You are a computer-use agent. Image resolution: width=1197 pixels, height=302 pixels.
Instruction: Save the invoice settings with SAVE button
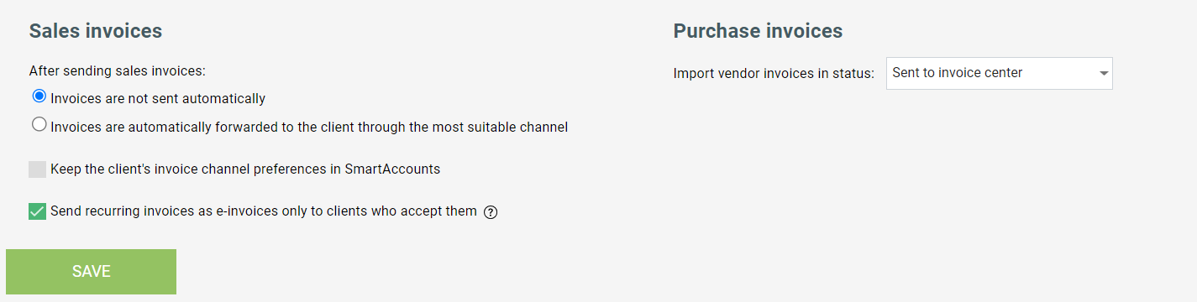pyautogui.click(x=92, y=271)
